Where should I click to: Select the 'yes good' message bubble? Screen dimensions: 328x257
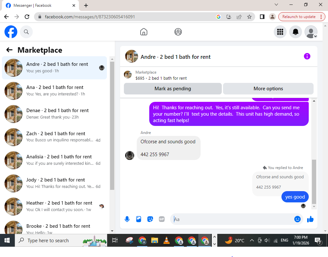(295, 197)
